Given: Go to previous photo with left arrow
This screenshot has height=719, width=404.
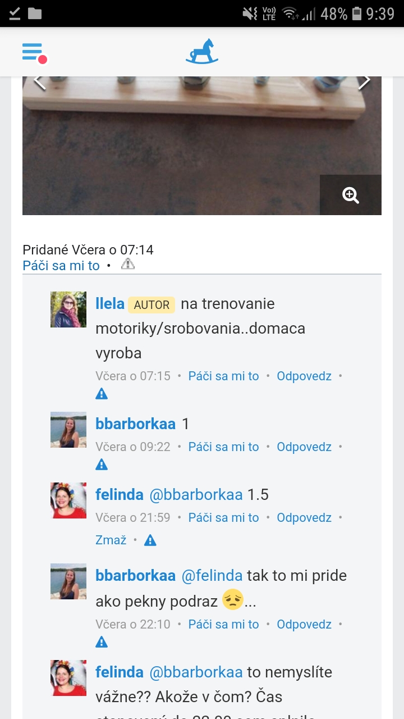Looking at the screenshot, I should [x=39, y=81].
